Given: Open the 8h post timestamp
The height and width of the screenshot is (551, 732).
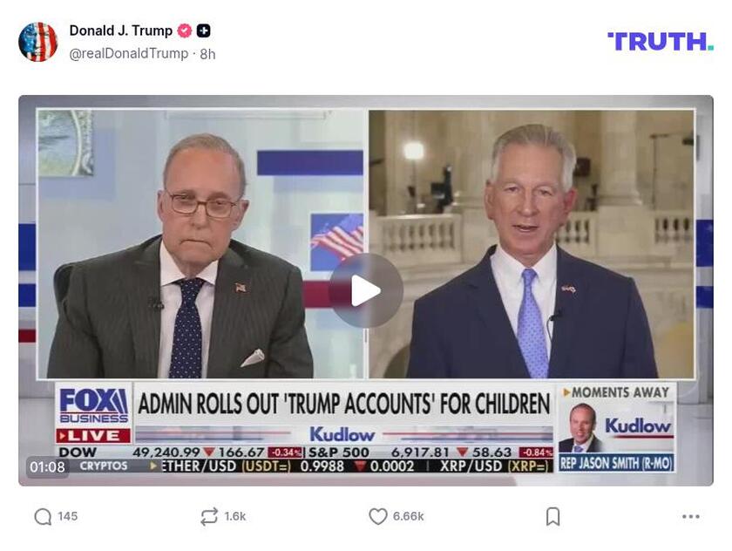Looking at the screenshot, I should (x=207, y=54).
